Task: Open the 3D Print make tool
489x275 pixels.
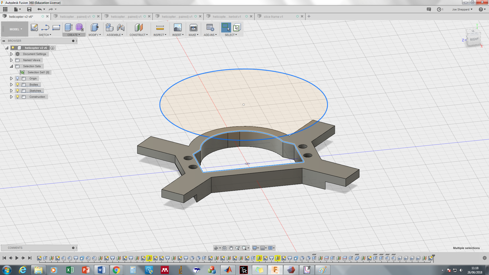Action: click(193, 28)
